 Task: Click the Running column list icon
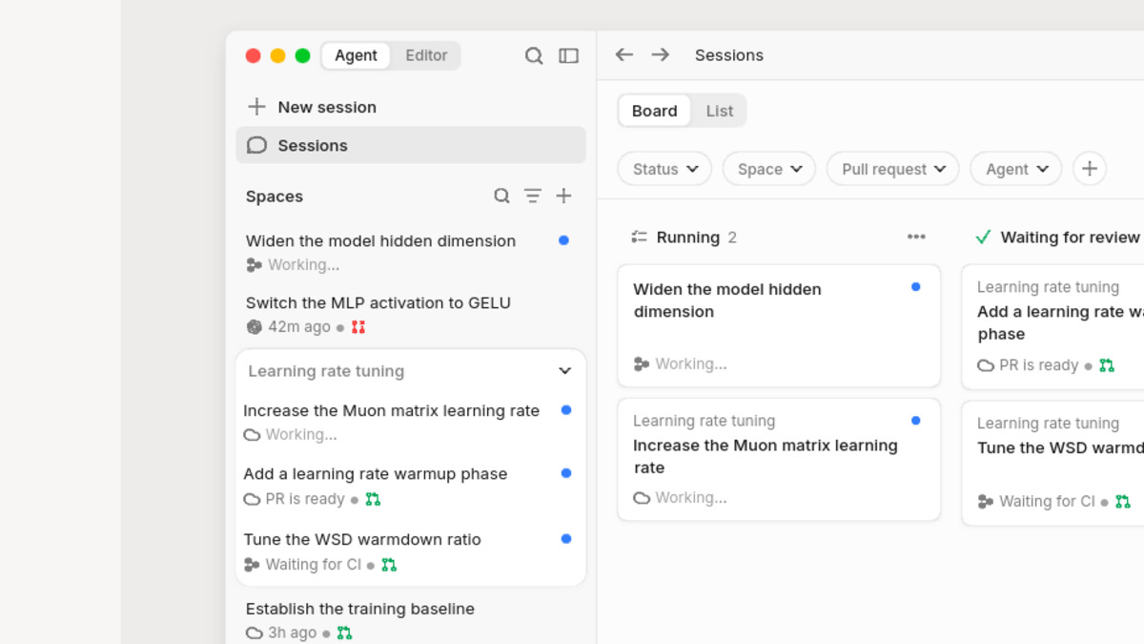pyautogui.click(x=640, y=237)
